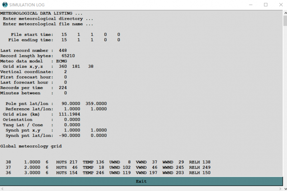Click the horizontal scrollbar right arrow
Viewport: 287px width, 191px height.
[x=280, y=188]
